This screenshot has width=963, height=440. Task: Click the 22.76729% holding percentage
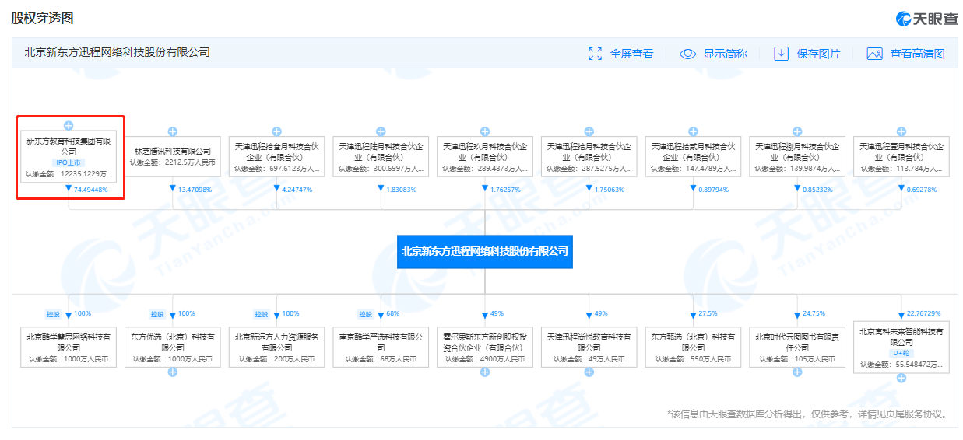pos(923,313)
